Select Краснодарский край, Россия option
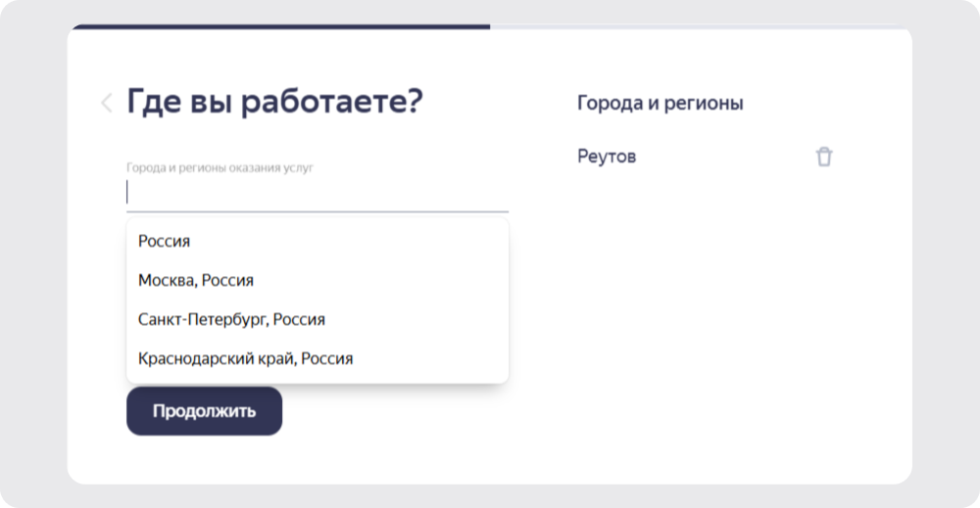Viewport: 980px width, 508px height. [x=318, y=359]
